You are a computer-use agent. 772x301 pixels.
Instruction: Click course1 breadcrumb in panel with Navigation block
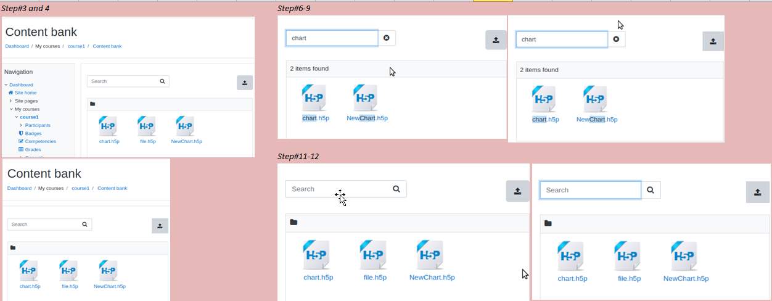(76, 46)
